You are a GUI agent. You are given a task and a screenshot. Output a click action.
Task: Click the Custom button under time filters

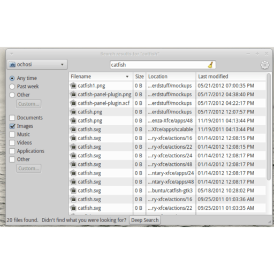pyautogui.click(x=29, y=104)
